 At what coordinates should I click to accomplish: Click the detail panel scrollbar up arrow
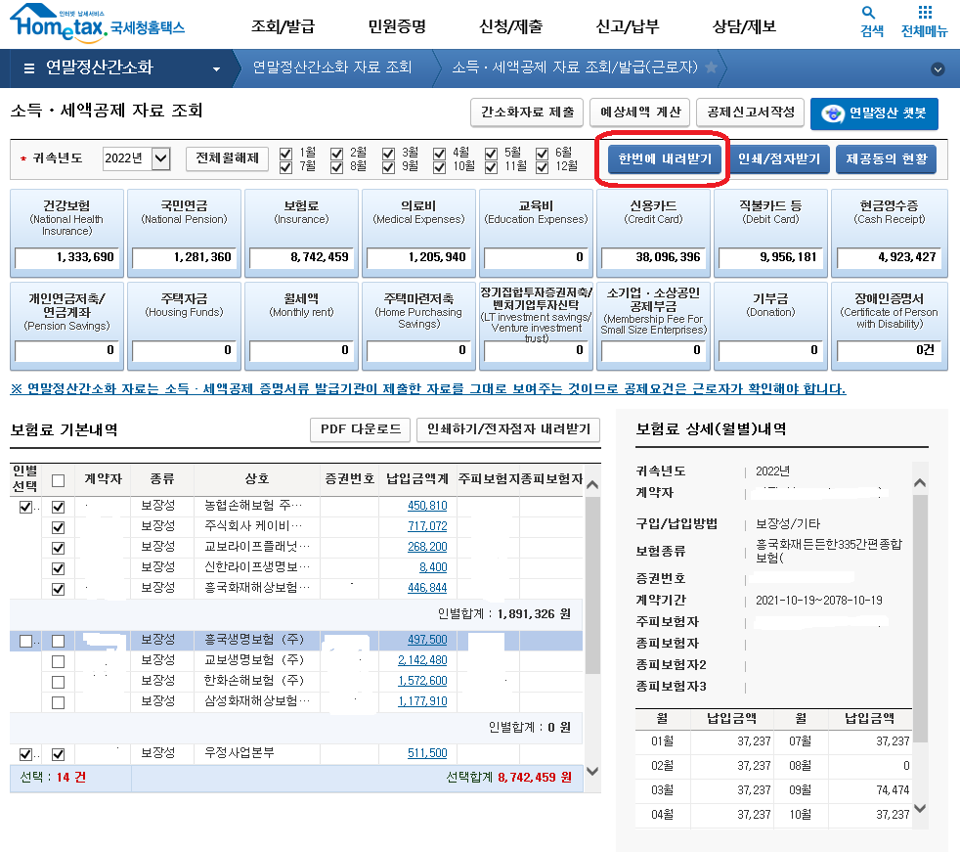pos(920,483)
